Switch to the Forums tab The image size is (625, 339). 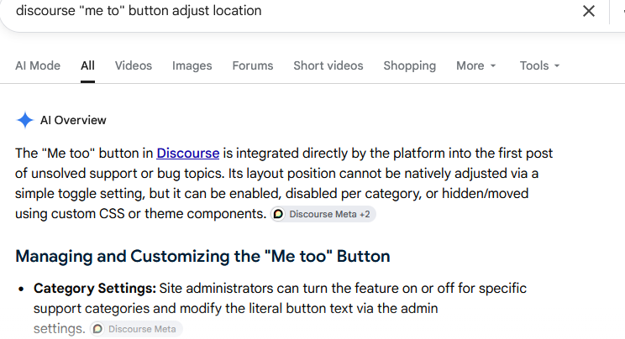pos(253,65)
